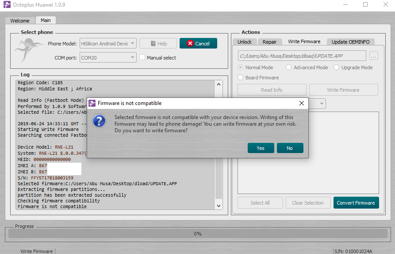Click the log scrollbar down arrow

[x=219, y=206]
